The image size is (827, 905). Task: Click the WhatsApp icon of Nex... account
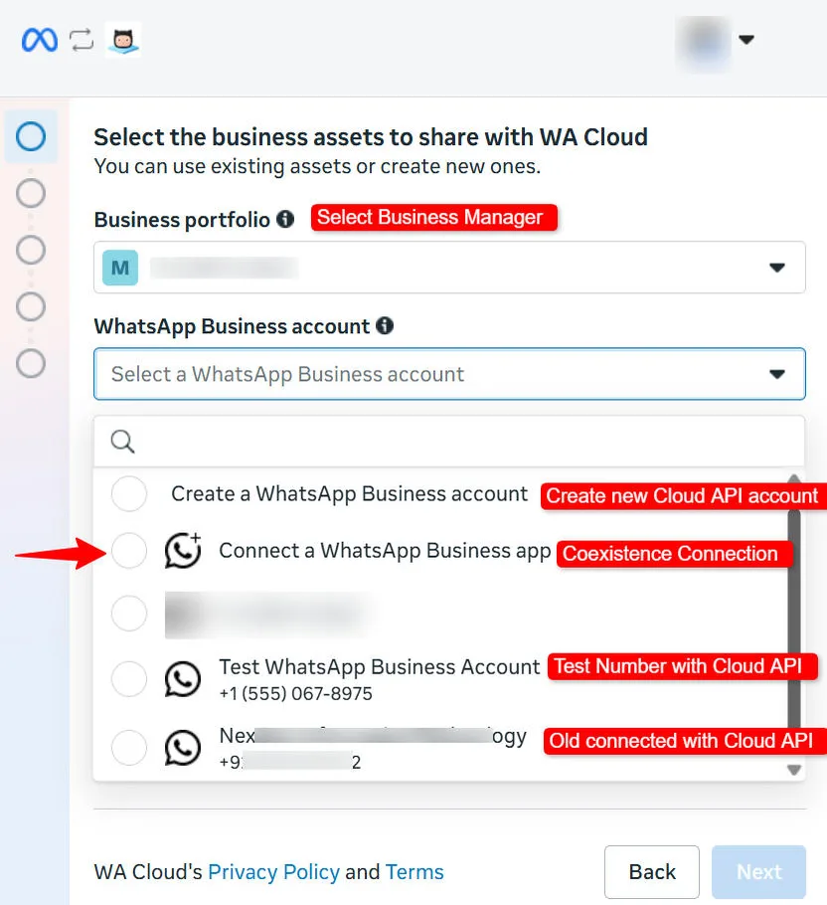[183, 748]
